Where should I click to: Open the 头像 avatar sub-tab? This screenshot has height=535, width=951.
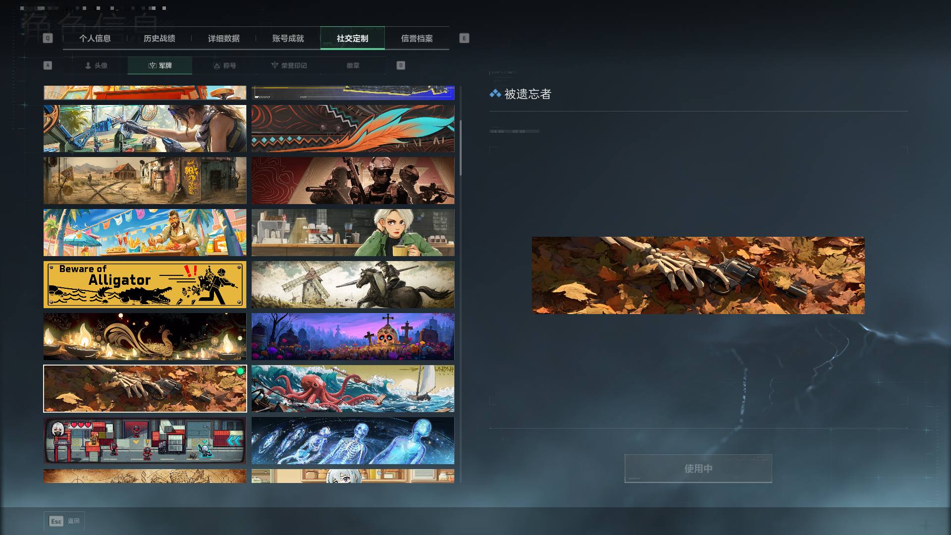[96, 65]
